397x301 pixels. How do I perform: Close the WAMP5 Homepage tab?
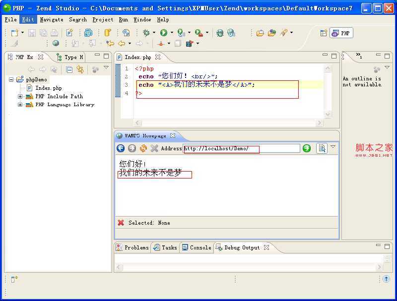[173, 136]
